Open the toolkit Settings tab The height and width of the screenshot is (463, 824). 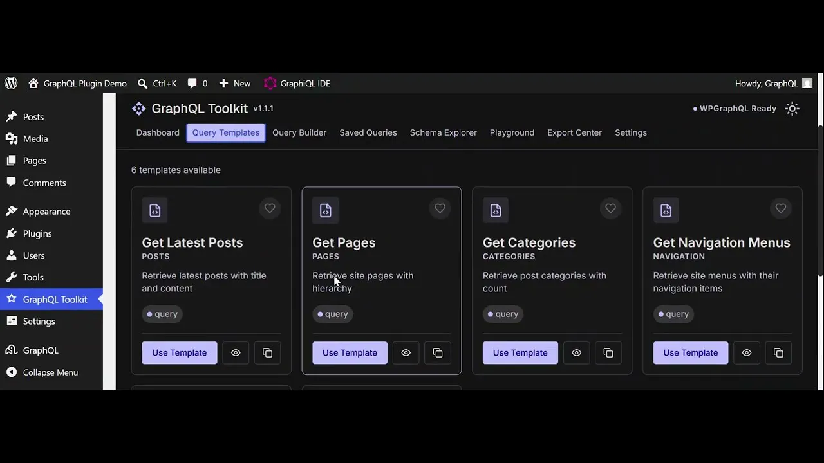[631, 132]
